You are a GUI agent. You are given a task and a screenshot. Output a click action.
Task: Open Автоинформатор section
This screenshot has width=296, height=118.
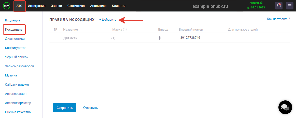(18, 103)
